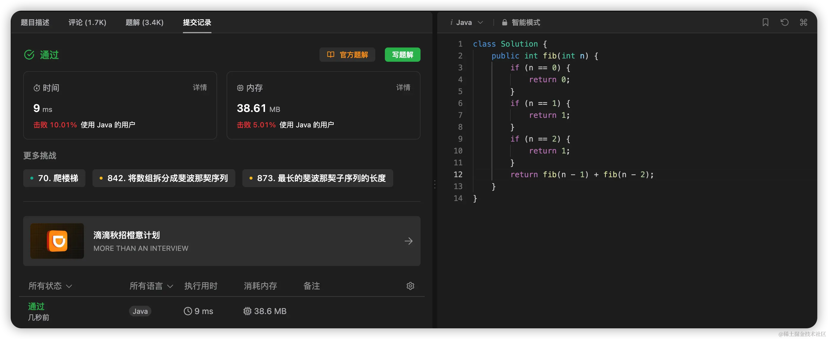Open keyboard shortcuts command icon

pos(803,23)
